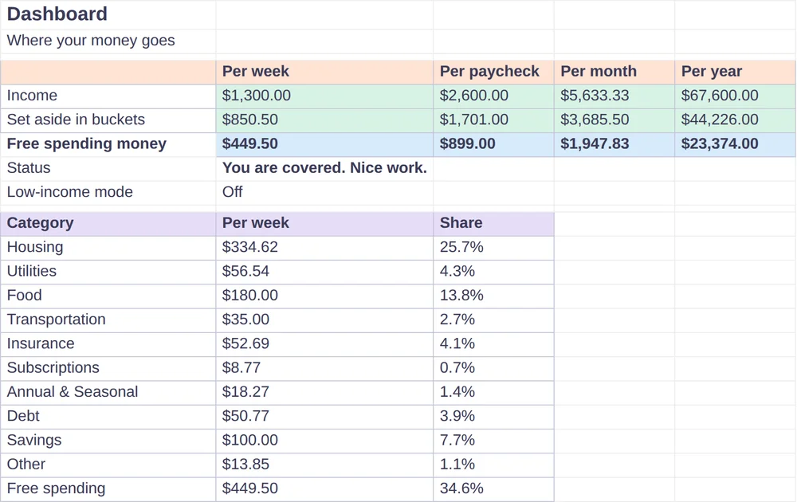Select Income per week cell $1,300.00
Screen dimensions: 797x502
point(324,96)
